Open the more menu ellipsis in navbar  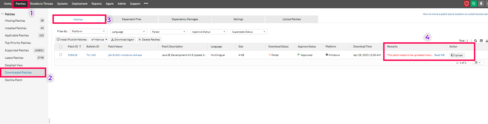[146, 4]
